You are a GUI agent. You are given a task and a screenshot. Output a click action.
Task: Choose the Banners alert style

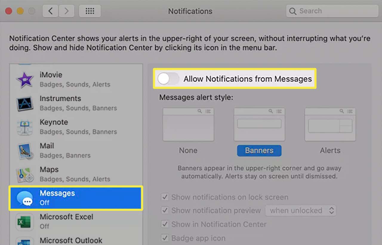(259, 150)
